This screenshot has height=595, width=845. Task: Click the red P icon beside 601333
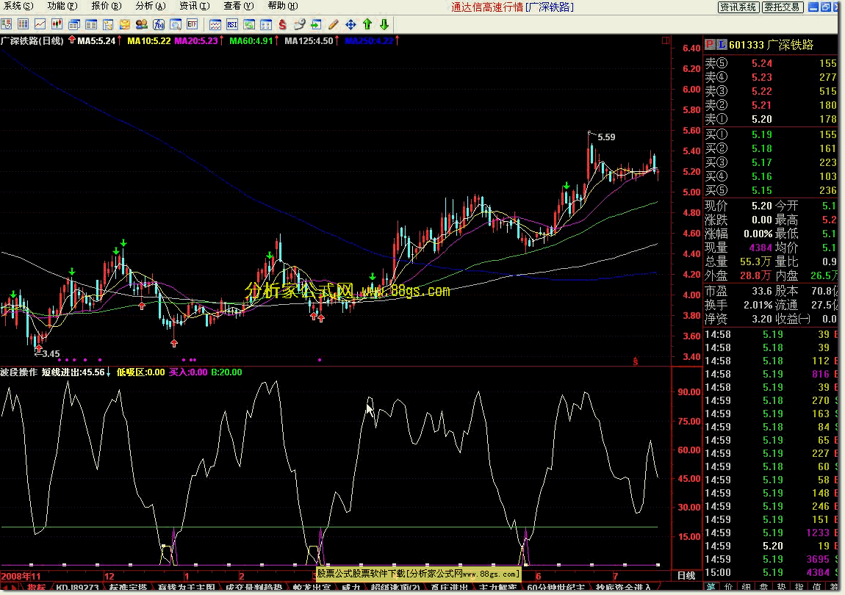[710, 45]
